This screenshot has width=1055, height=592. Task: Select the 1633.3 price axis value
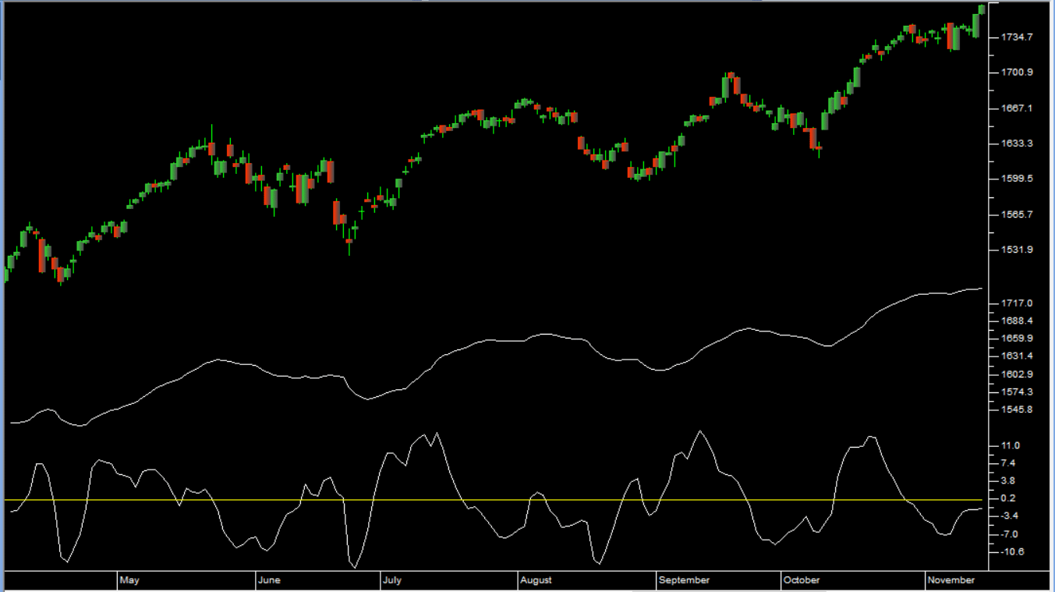1016,144
